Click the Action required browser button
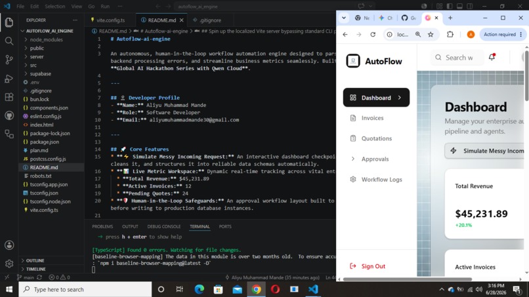Screen dimensions: 529x297 point(502,34)
